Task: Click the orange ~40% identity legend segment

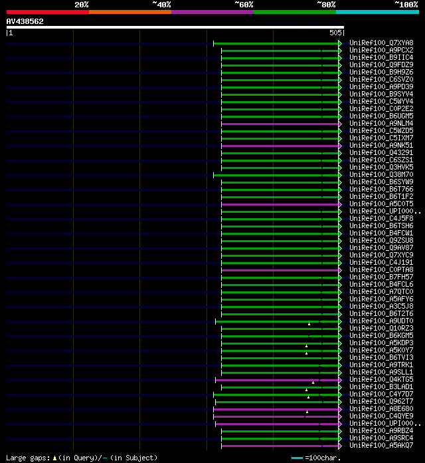Action: (130, 12)
